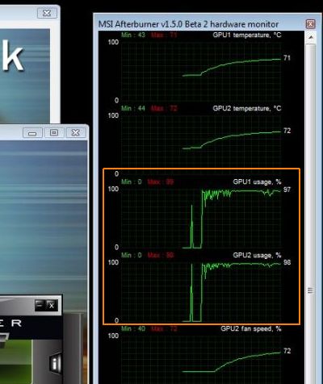Click the 'GPU1 usage, %' graph label
This screenshot has height=384, width=323.
tap(257, 182)
